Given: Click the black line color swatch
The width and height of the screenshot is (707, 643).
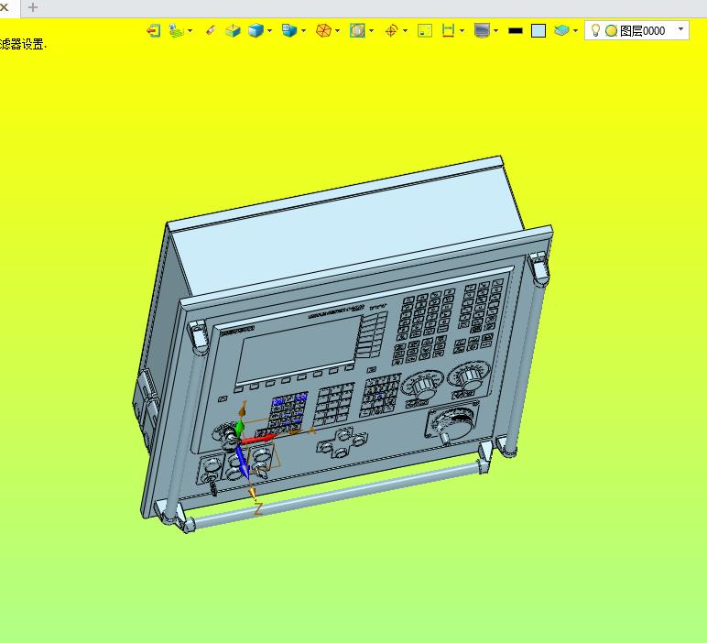Looking at the screenshot, I should (516, 30).
